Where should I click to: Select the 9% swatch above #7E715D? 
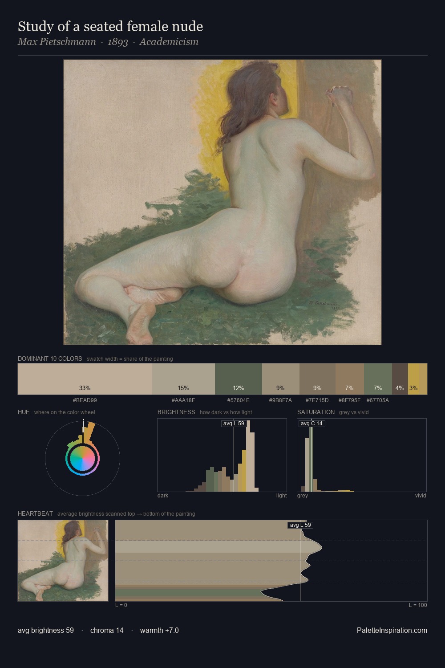(317, 379)
